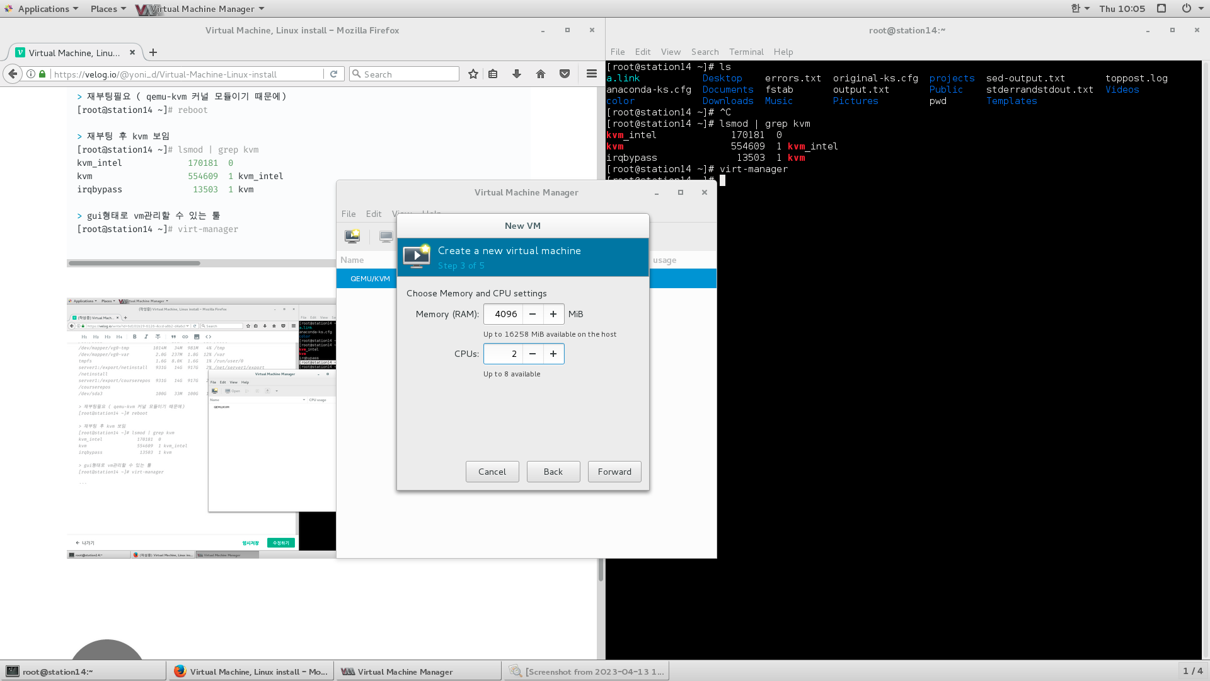Open the Pocket shield icon
1210x681 pixels.
coord(565,74)
